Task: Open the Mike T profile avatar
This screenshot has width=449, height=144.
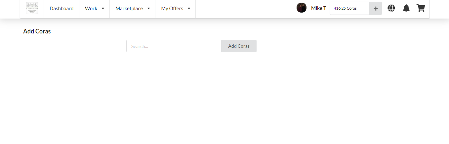Action: [x=302, y=8]
